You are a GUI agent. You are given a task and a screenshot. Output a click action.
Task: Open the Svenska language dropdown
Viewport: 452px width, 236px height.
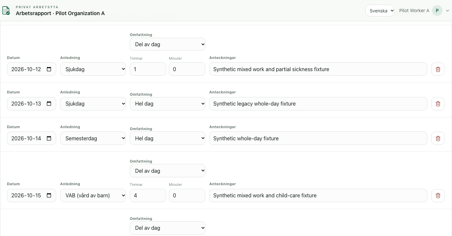tap(380, 10)
